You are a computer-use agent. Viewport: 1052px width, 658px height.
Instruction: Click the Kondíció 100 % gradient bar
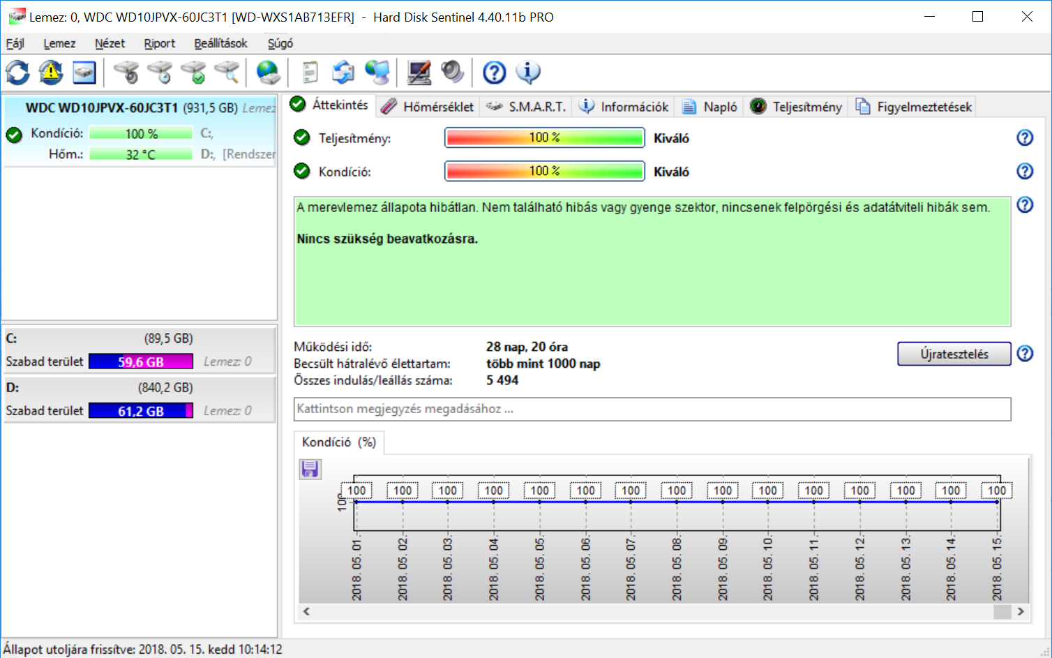click(x=544, y=171)
